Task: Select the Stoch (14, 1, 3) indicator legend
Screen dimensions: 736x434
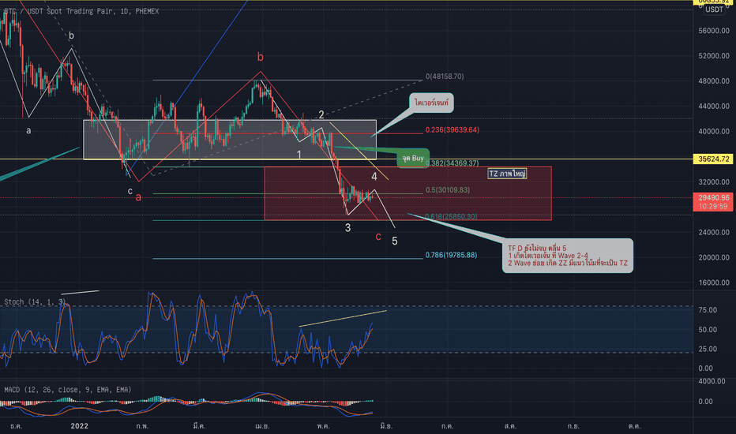Action: coord(35,301)
